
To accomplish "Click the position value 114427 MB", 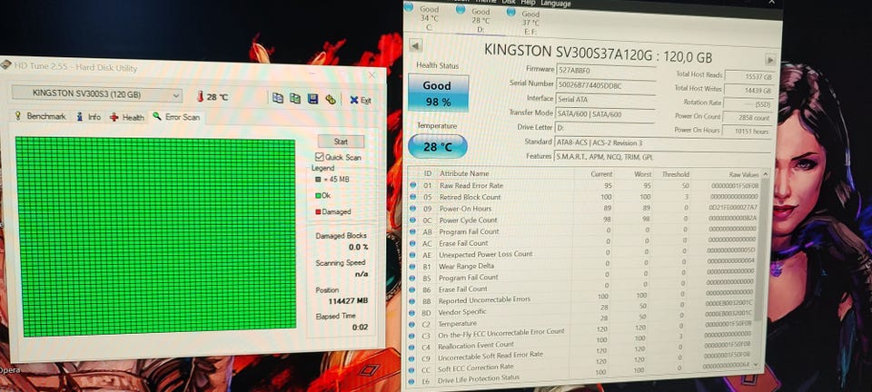I will point(348,301).
